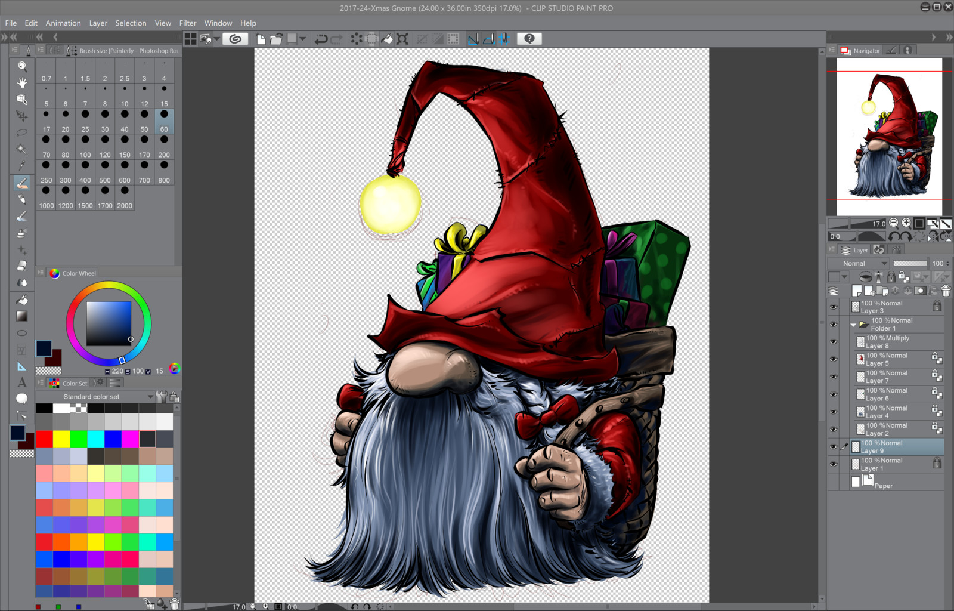Click the Navigator zoom slider

pos(857,223)
